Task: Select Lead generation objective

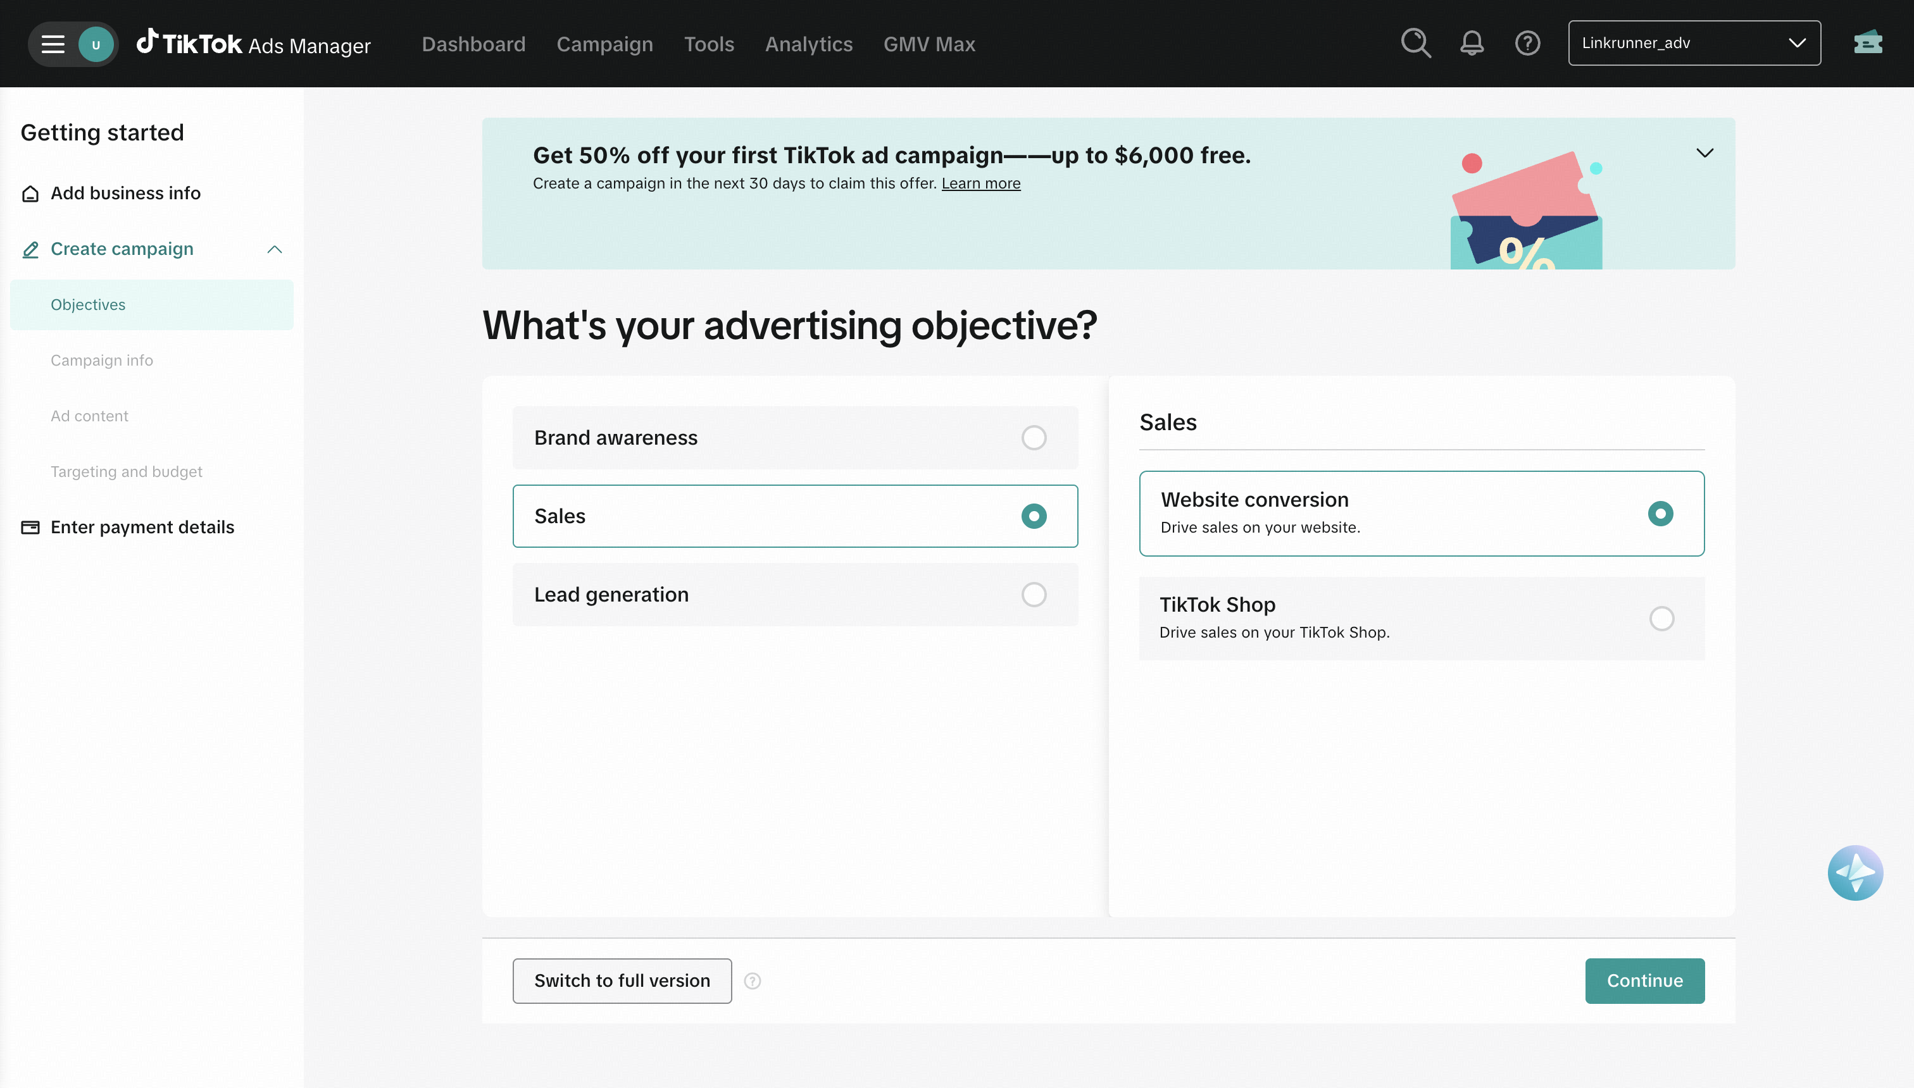Action: [x=795, y=595]
